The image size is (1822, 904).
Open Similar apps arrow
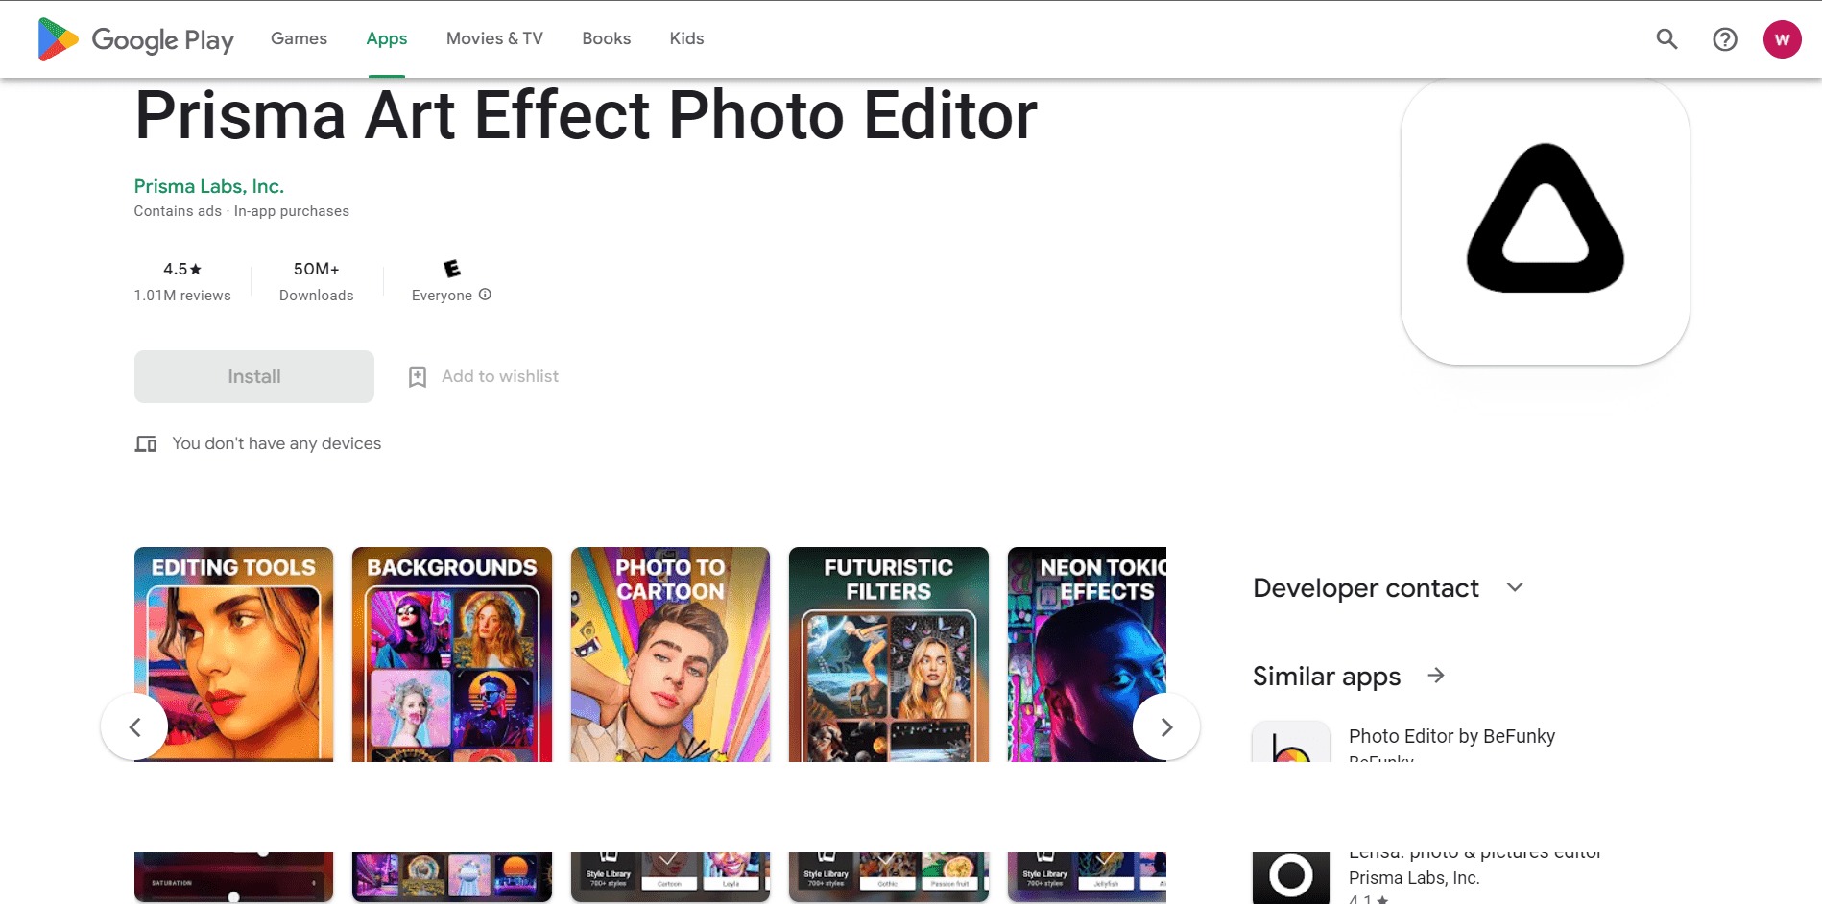coord(1436,676)
